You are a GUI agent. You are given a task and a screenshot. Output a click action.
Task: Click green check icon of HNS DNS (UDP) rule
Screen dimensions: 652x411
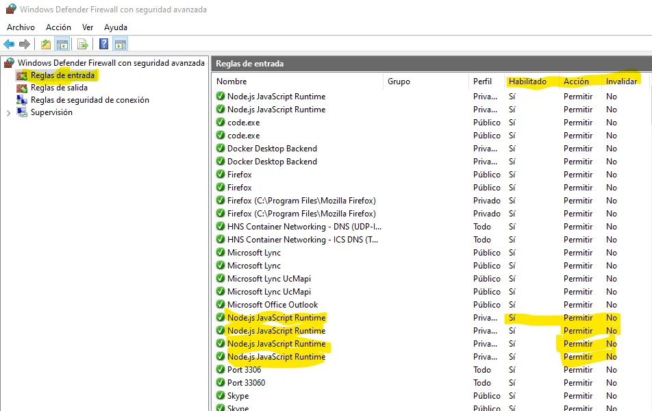221,226
